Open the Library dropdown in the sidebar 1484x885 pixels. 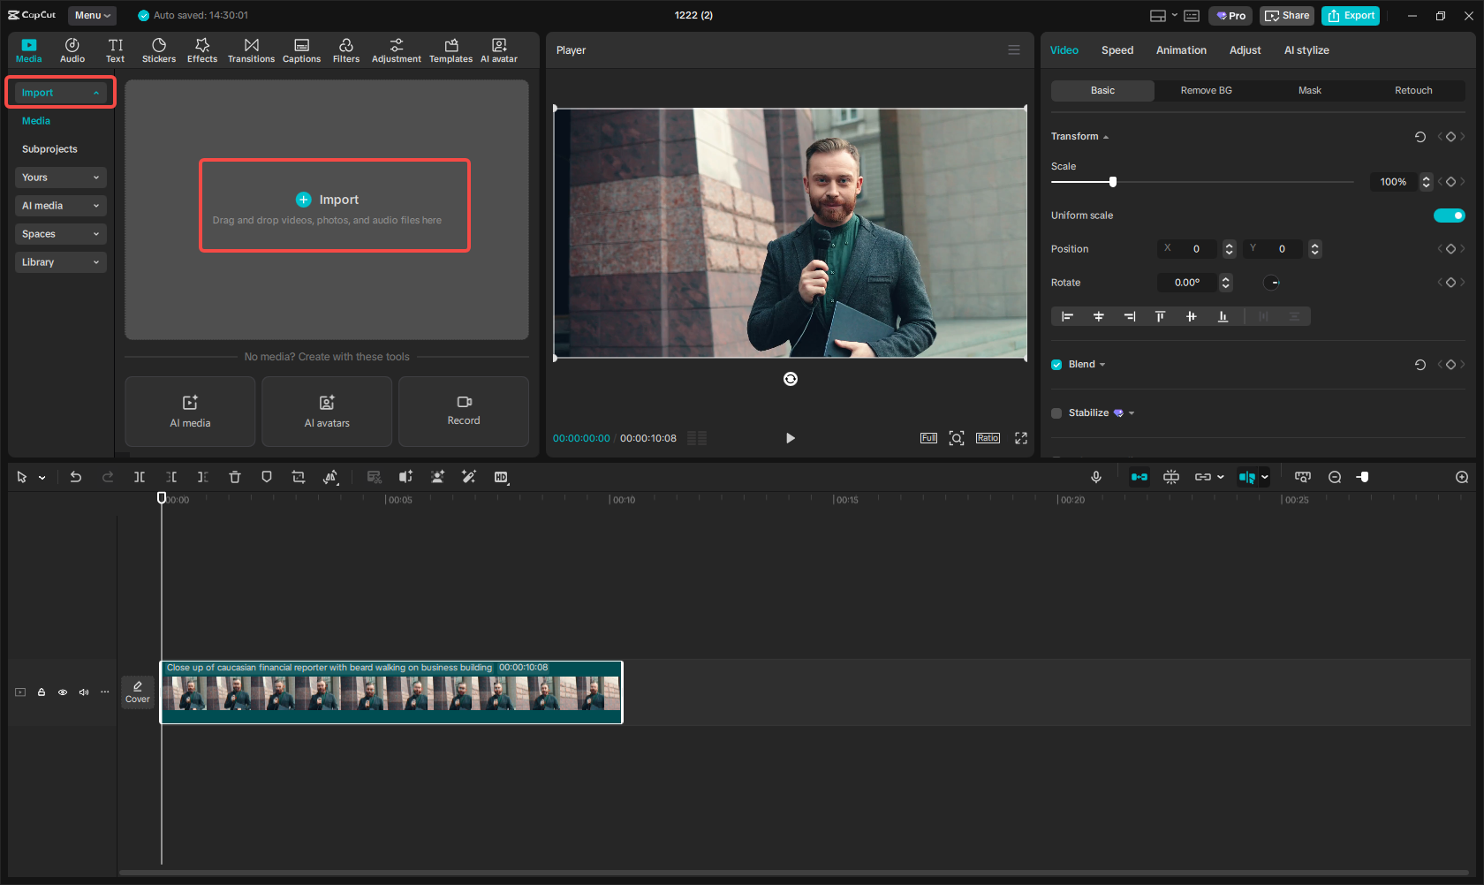click(x=60, y=261)
